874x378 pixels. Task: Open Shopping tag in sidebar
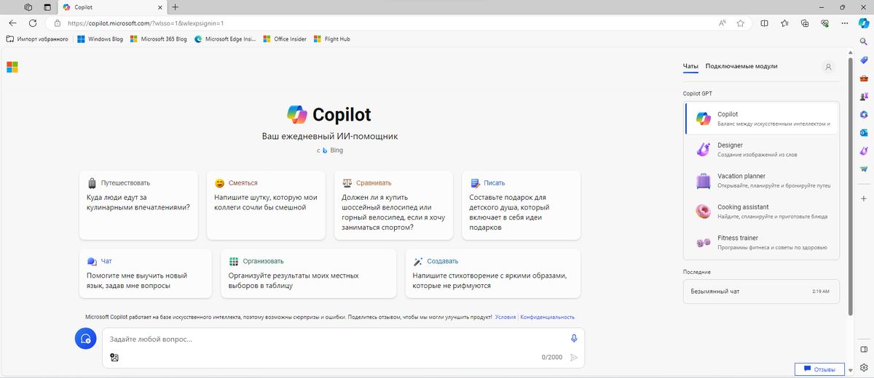(x=864, y=60)
